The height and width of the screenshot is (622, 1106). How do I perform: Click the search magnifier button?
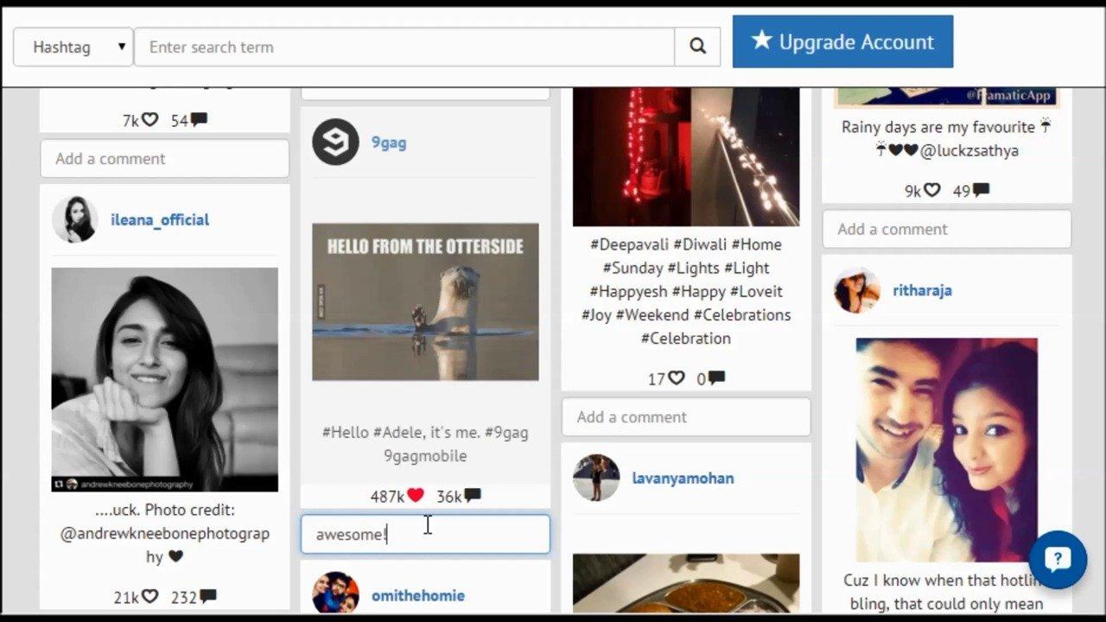point(697,47)
